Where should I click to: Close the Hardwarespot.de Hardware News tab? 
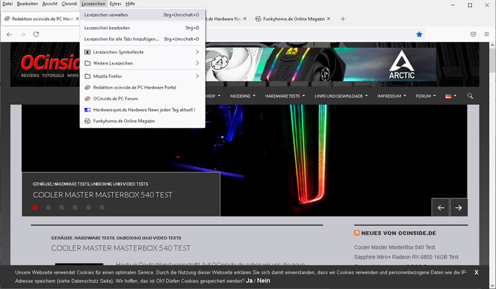pyautogui.click(x=245, y=19)
